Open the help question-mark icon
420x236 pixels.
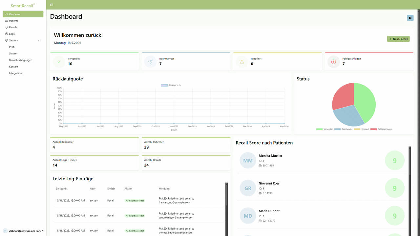click(410, 18)
